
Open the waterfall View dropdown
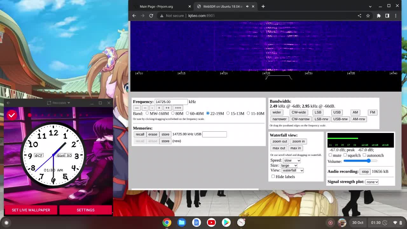[x=293, y=170]
